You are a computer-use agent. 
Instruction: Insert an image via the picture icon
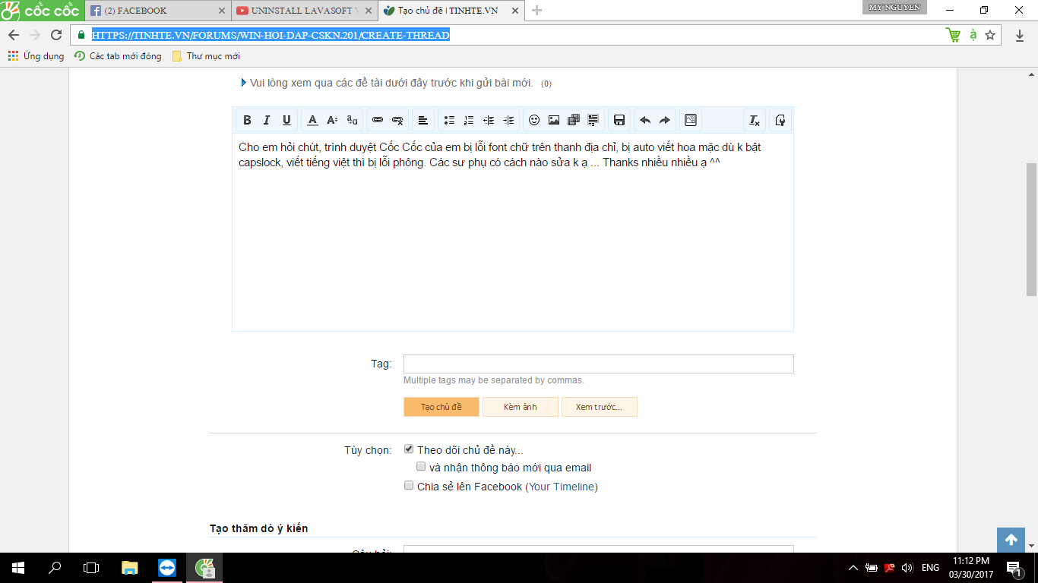(x=554, y=120)
